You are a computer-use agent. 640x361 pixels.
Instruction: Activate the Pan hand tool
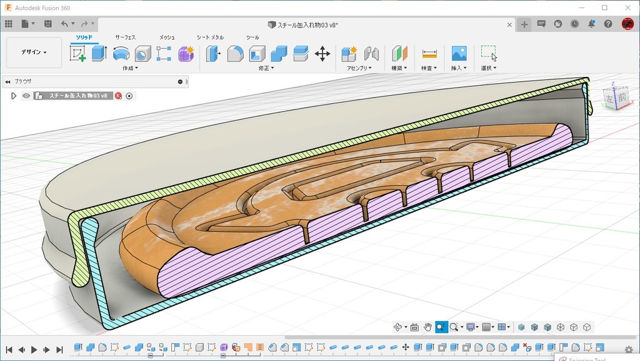pos(428,327)
